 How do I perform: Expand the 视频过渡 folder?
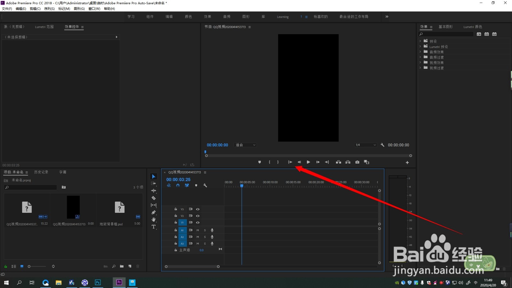[x=420, y=68]
